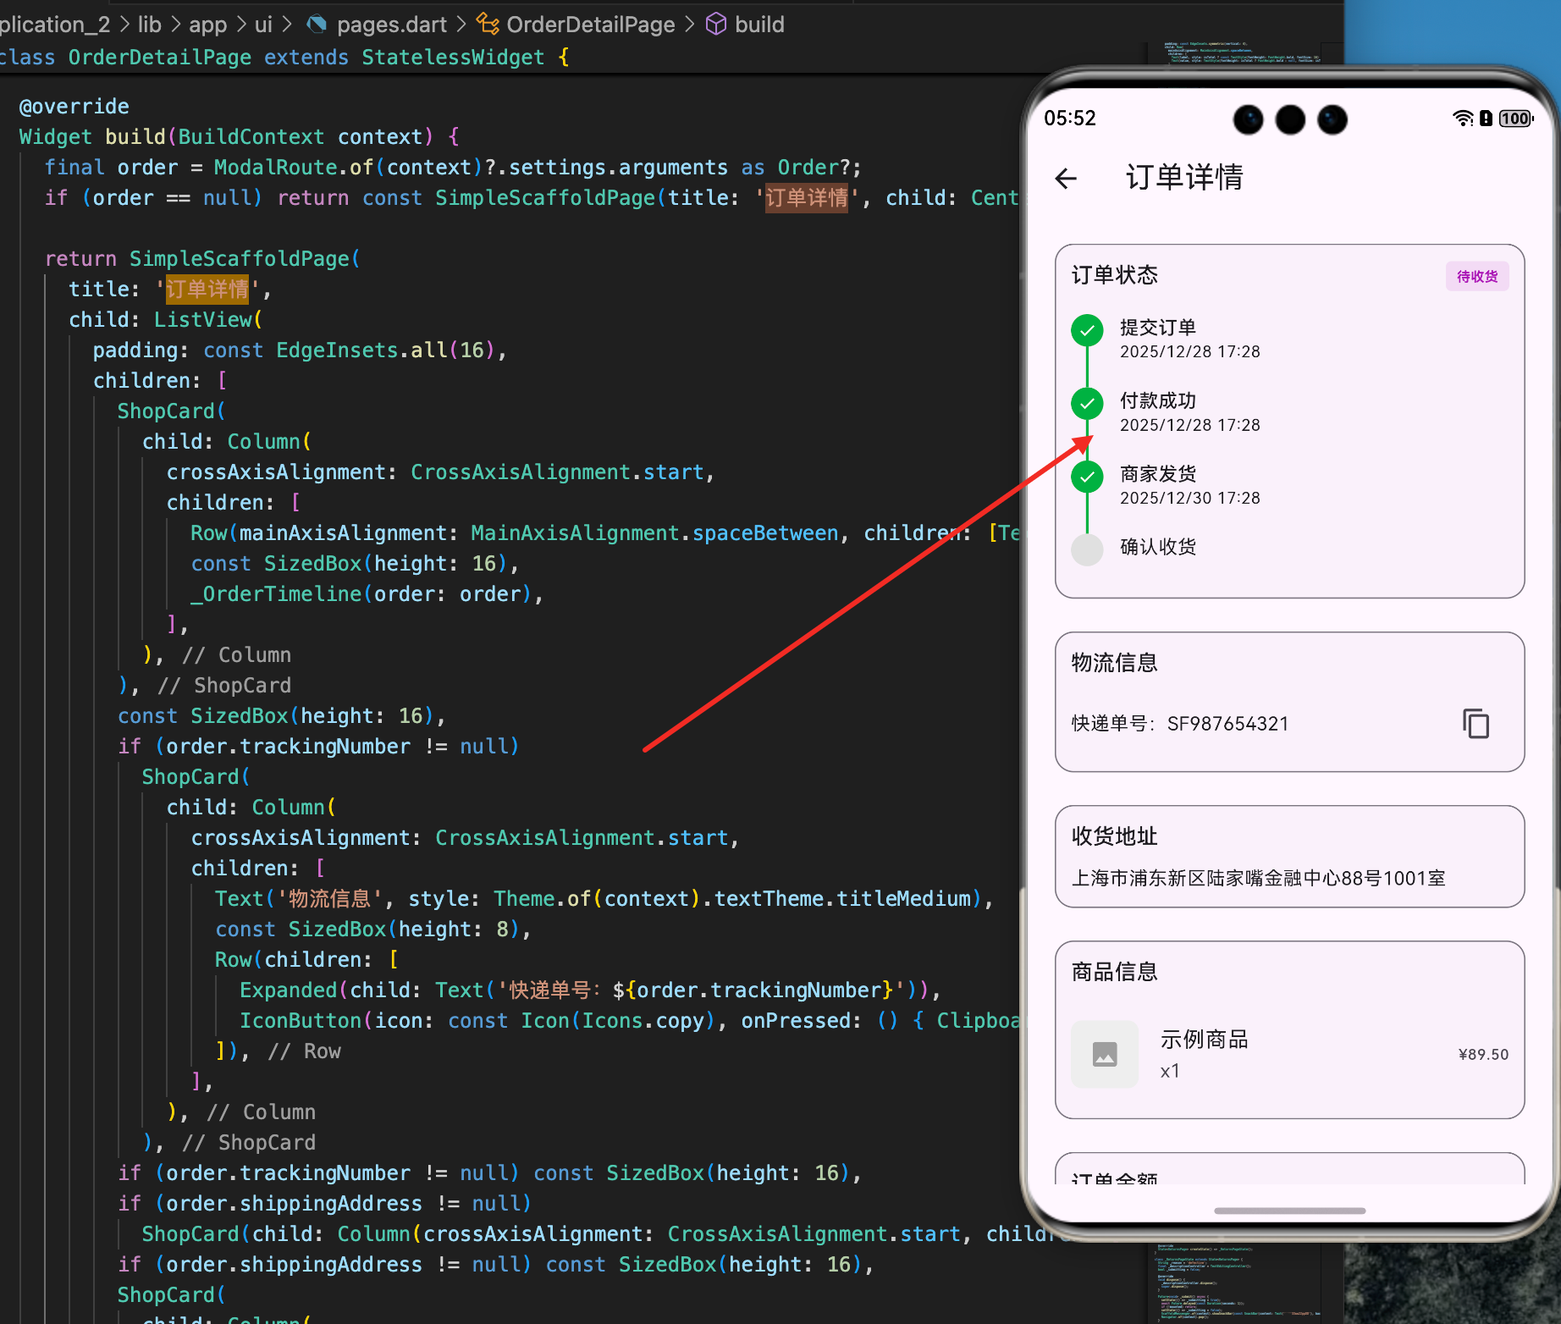Tap the 商家发货 timeline step label
The width and height of the screenshot is (1561, 1324).
(1158, 474)
